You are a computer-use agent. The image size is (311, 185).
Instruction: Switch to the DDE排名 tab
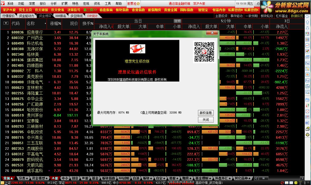[61, 16]
